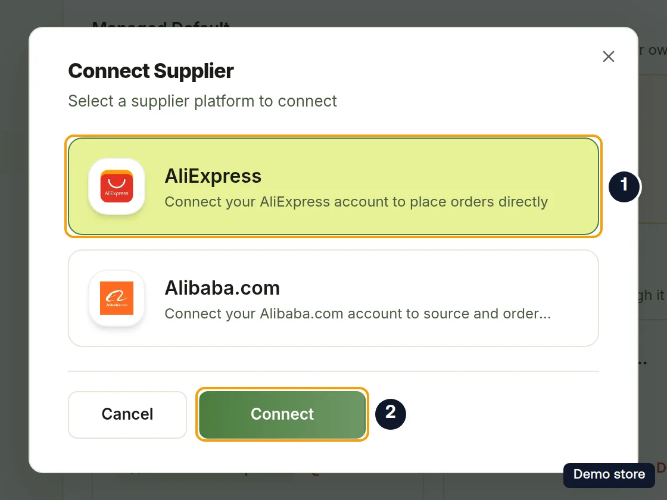Click Alibaba.com source and order description
Viewport: 667px width, 500px height.
(357, 314)
